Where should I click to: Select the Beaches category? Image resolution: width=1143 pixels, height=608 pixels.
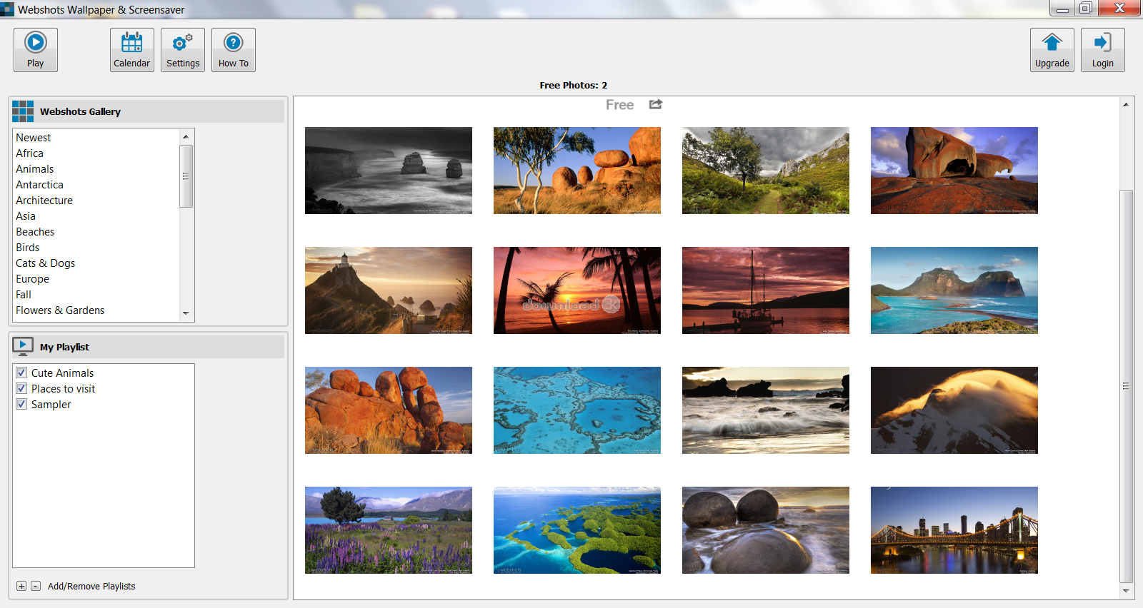tap(35, 232)
